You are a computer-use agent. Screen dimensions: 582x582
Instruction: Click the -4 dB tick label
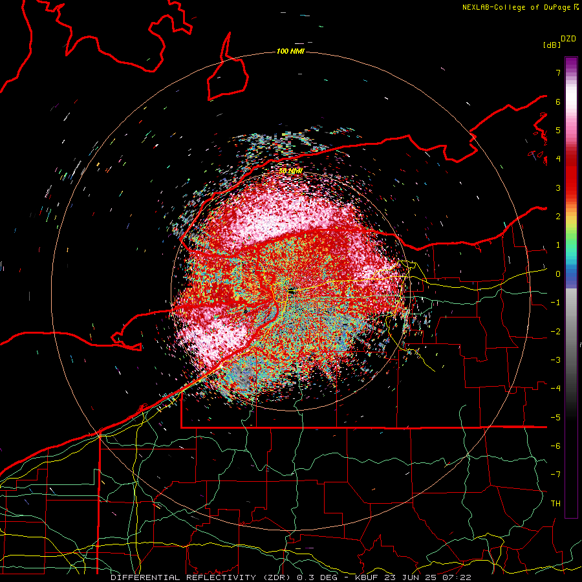coord(555,389)
